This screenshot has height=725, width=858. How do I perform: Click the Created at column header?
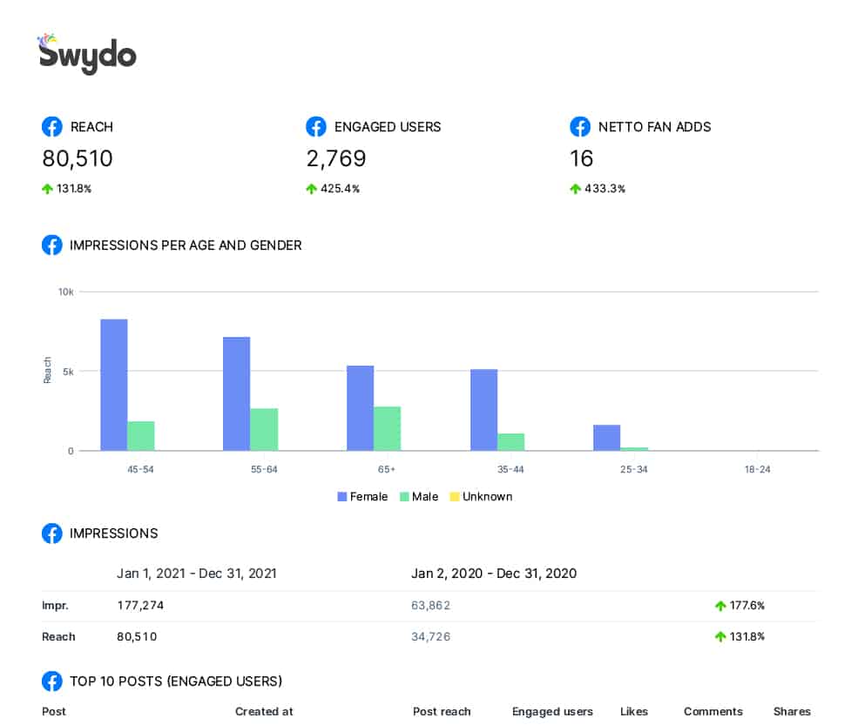pos(264,711)
